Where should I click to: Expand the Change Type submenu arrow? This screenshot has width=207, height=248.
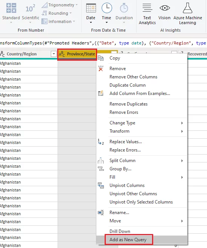tap(182, 123)
